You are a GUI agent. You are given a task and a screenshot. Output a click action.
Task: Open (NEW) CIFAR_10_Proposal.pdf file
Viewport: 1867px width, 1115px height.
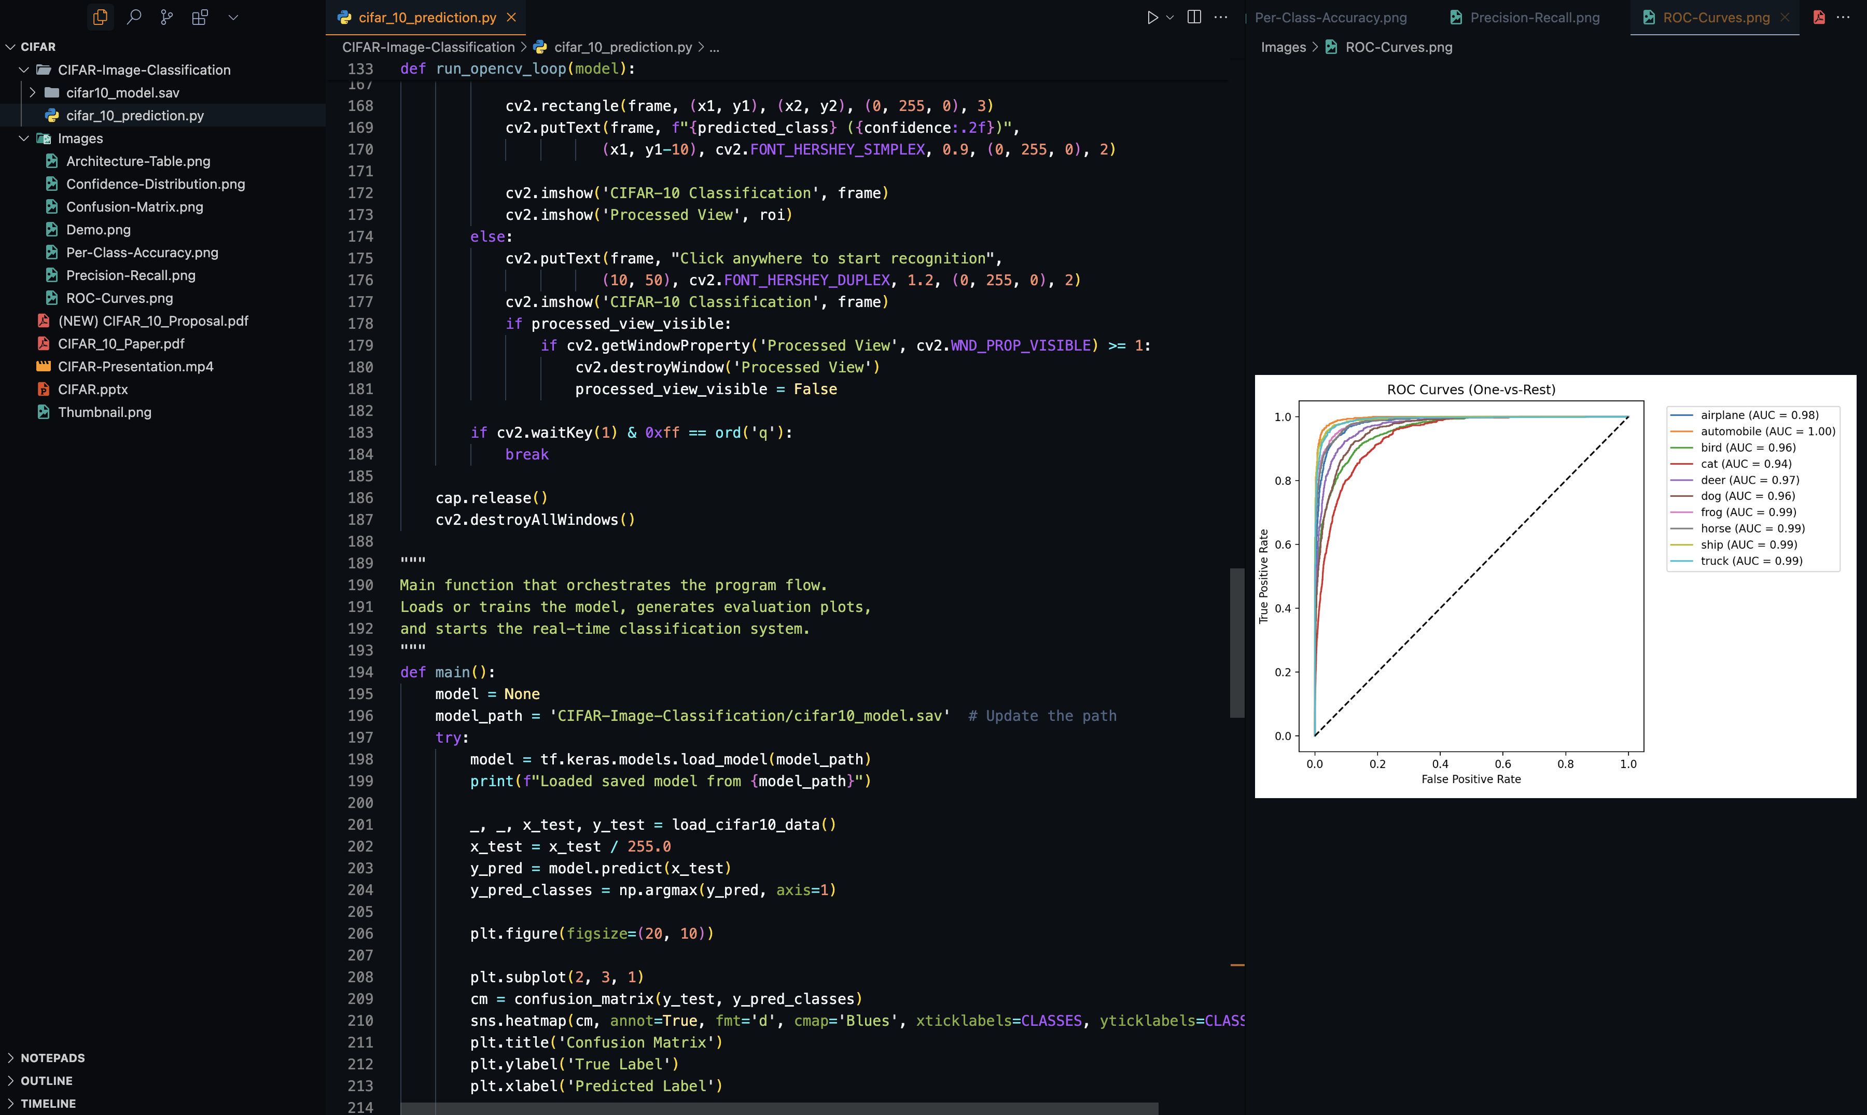click(x=154, y=321)
